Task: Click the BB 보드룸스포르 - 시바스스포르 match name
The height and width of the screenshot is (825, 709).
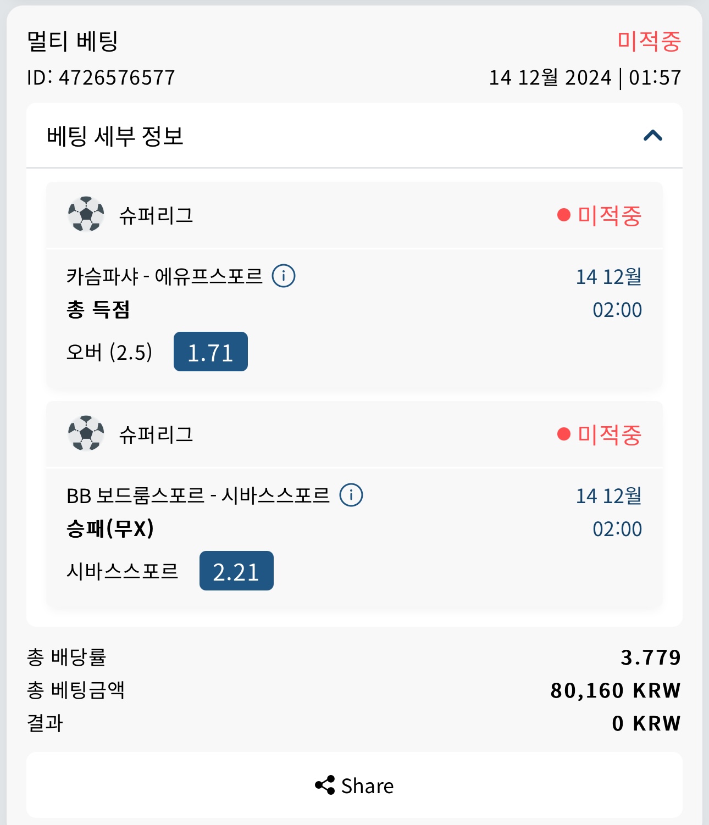Action: click(198, 495)
